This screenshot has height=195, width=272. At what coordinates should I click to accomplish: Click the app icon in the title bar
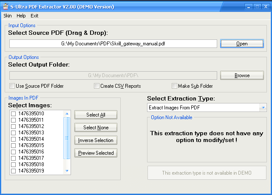[5, 7]
